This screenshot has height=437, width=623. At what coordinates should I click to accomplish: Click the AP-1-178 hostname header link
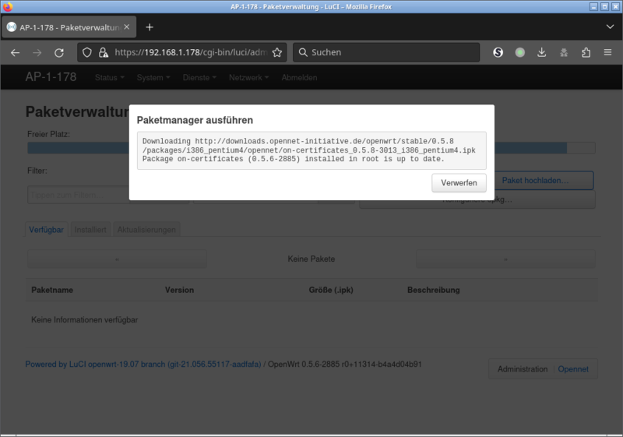click(51, 77)
